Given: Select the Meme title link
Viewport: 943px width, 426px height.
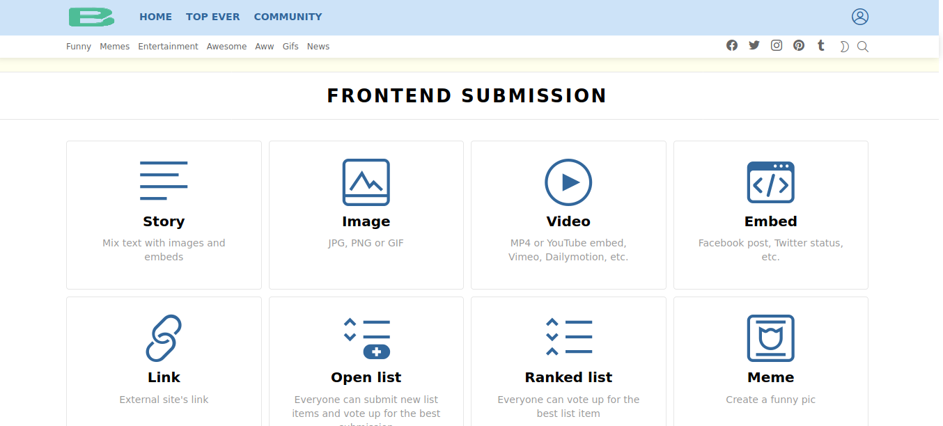Looking at the screenshot, I should coord(771,377).
